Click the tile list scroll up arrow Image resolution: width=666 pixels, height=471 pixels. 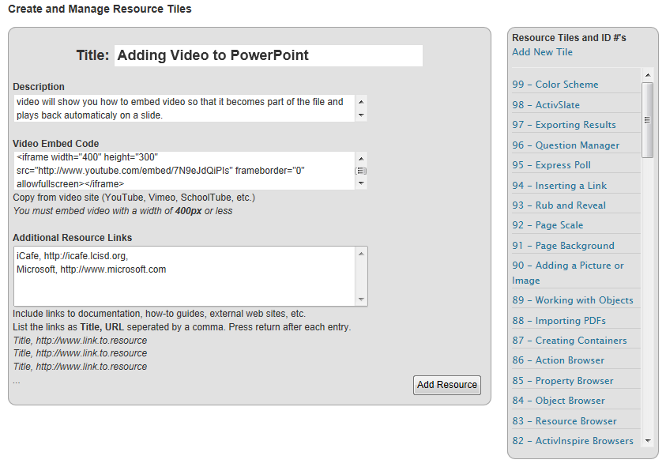(x=647, y=75)
